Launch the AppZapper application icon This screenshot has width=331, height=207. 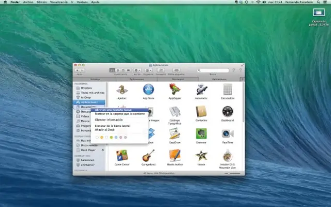pyautogui.click(x=175, y=89)
